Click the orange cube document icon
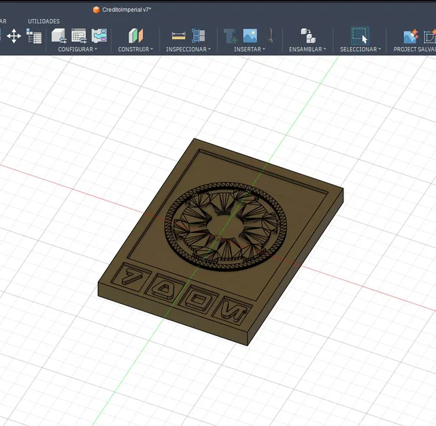This screenshot has height=426, width=436. pos(96,10)
